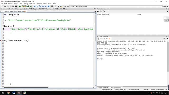Open the View menu
This screenshot has height=95, width=169.
click(x=50, y=4)
